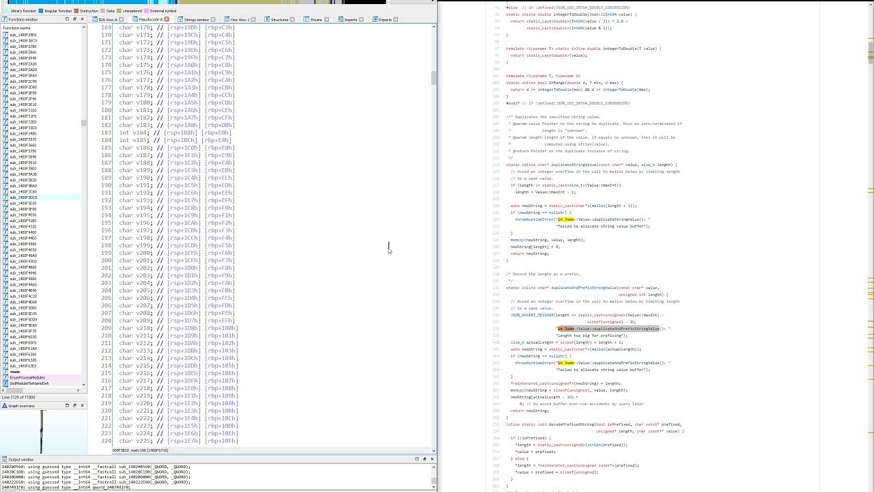Click the Function name column header

[x=41, y=28]
